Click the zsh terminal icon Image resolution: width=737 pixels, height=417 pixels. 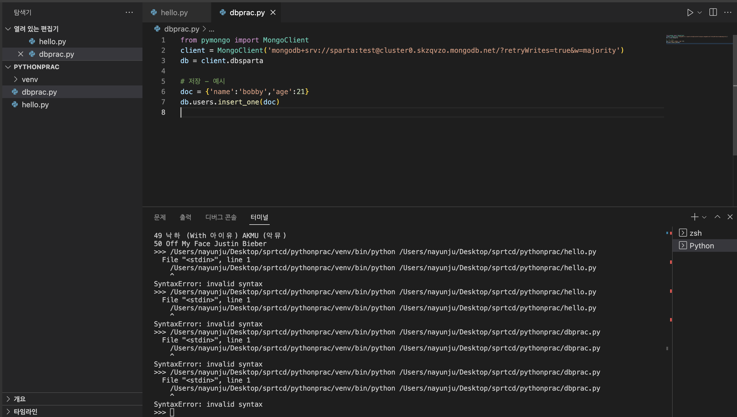click(x=683, y=233)
